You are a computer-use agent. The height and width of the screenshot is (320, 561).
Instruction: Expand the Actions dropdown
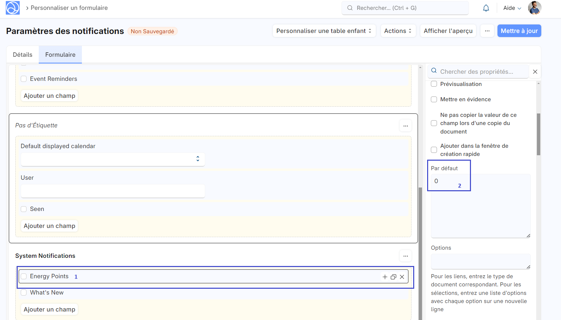(398, 31)
